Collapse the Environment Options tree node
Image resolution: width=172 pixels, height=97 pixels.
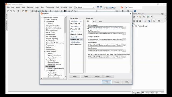[42, 17]
